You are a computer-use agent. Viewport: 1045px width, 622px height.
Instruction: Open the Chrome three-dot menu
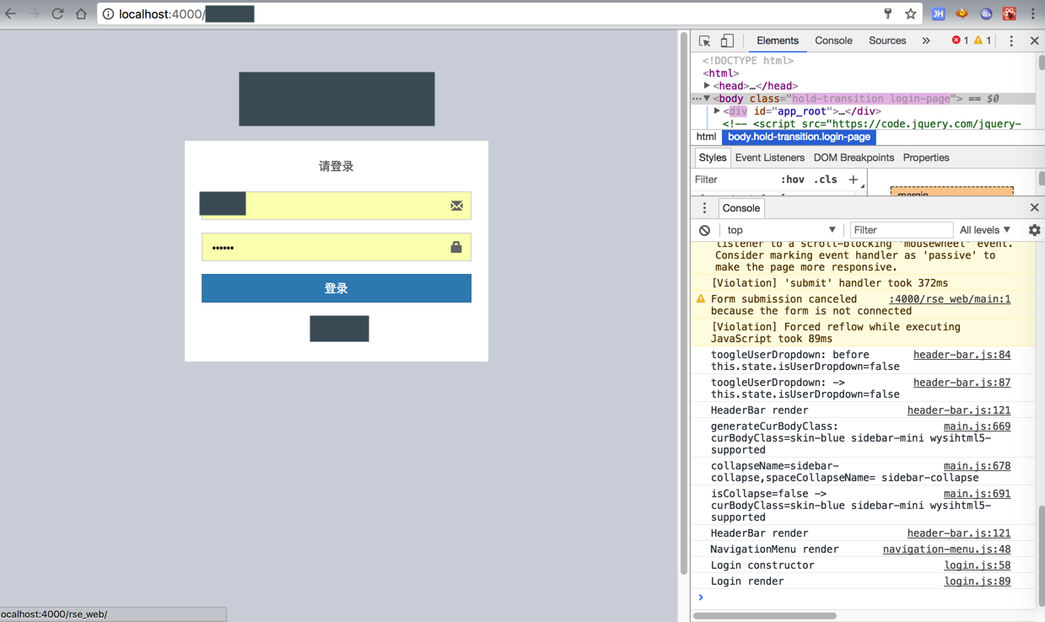coord(1033,13)
